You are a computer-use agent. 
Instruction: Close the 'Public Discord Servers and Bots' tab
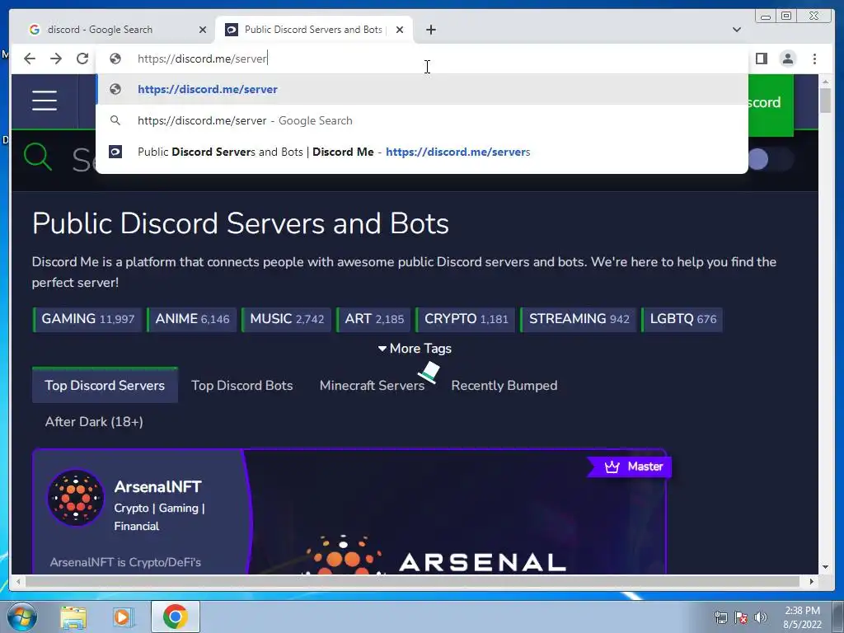(x=400, y=30)
